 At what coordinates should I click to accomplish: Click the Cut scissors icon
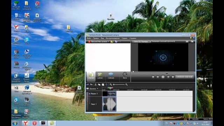pos(96,85)
